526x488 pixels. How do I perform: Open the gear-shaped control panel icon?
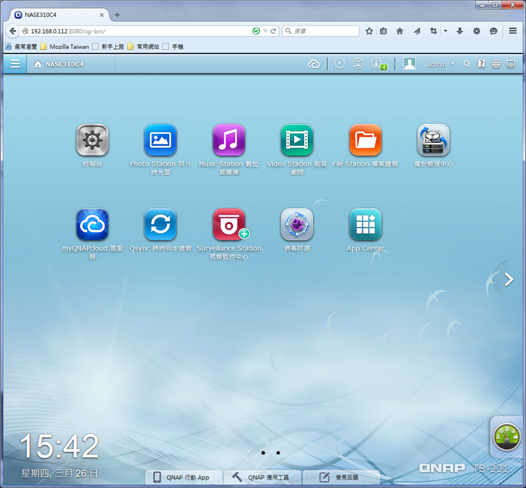92,140
